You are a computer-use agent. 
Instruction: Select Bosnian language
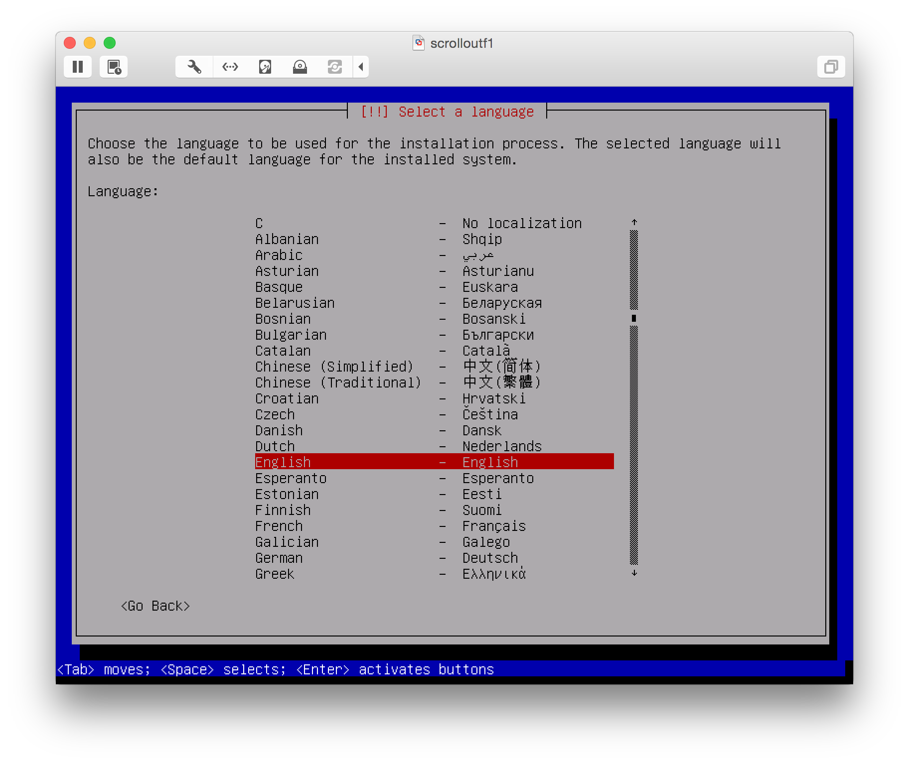point(434,319)
